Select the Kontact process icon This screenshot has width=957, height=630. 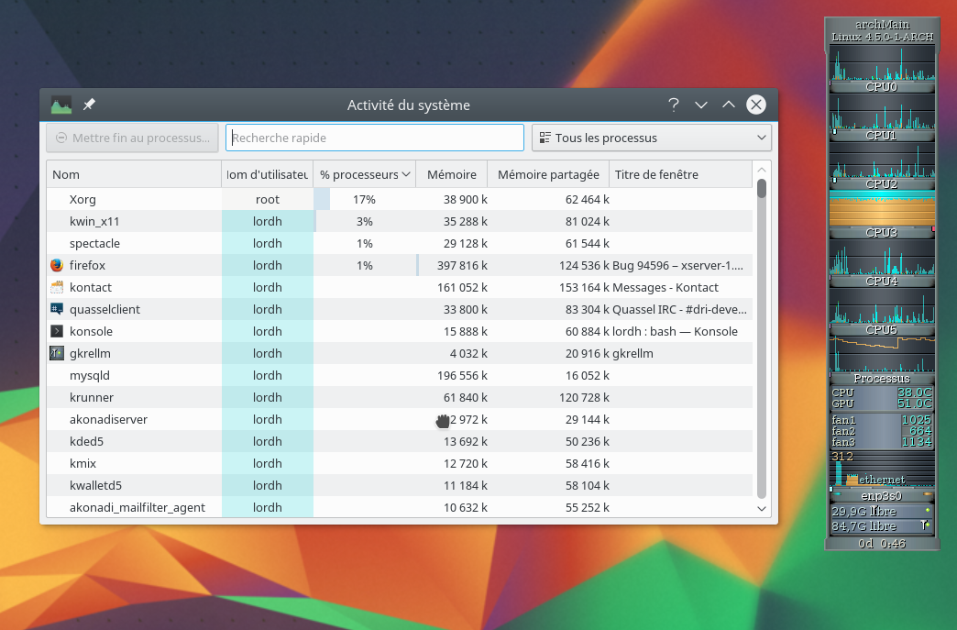57,287
